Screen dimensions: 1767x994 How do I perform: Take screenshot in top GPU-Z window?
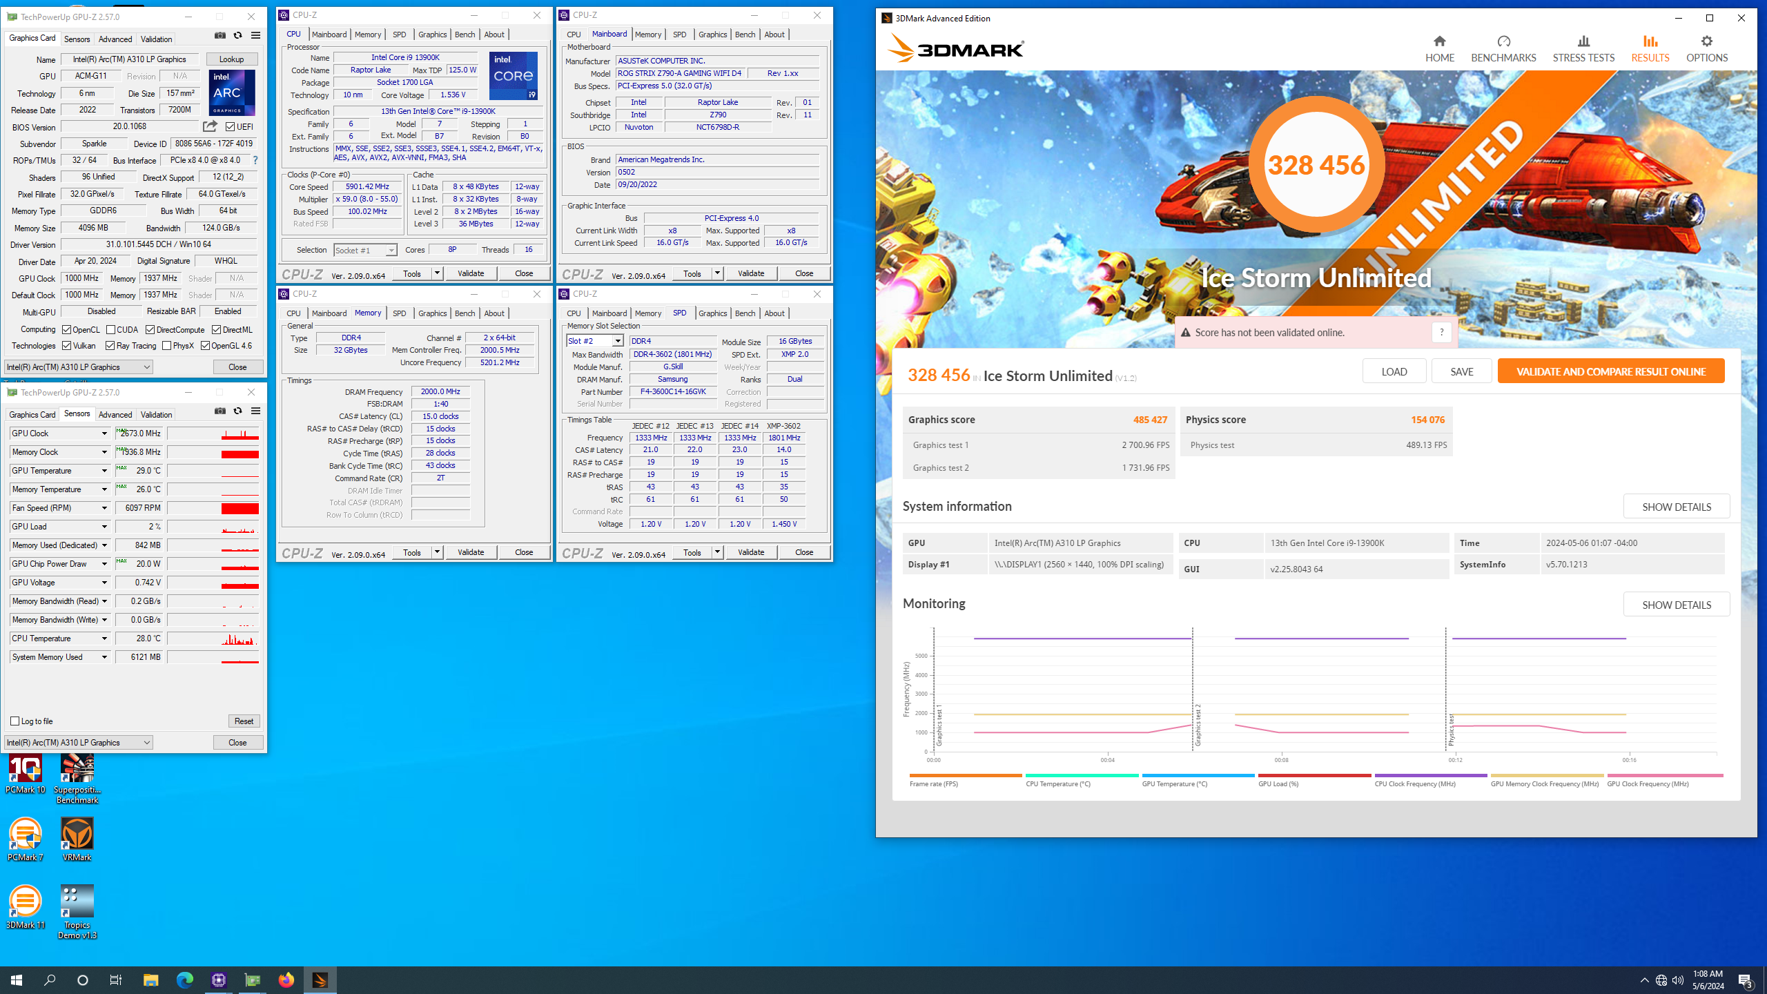[x=220, y=35]
